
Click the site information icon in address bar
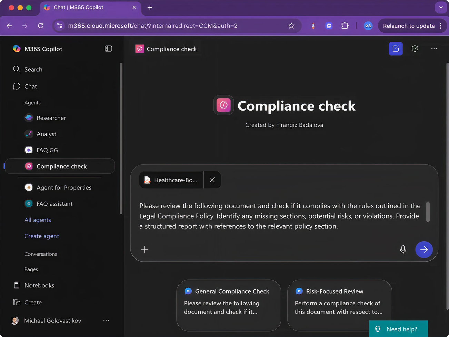click(x=59, y=25)
